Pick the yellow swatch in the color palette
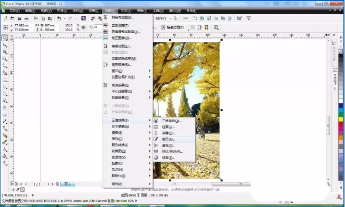 coord(341,120)
